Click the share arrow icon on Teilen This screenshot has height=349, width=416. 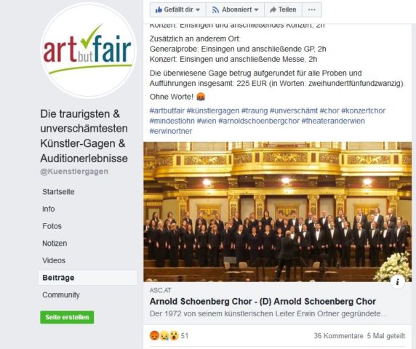point(273,9)
